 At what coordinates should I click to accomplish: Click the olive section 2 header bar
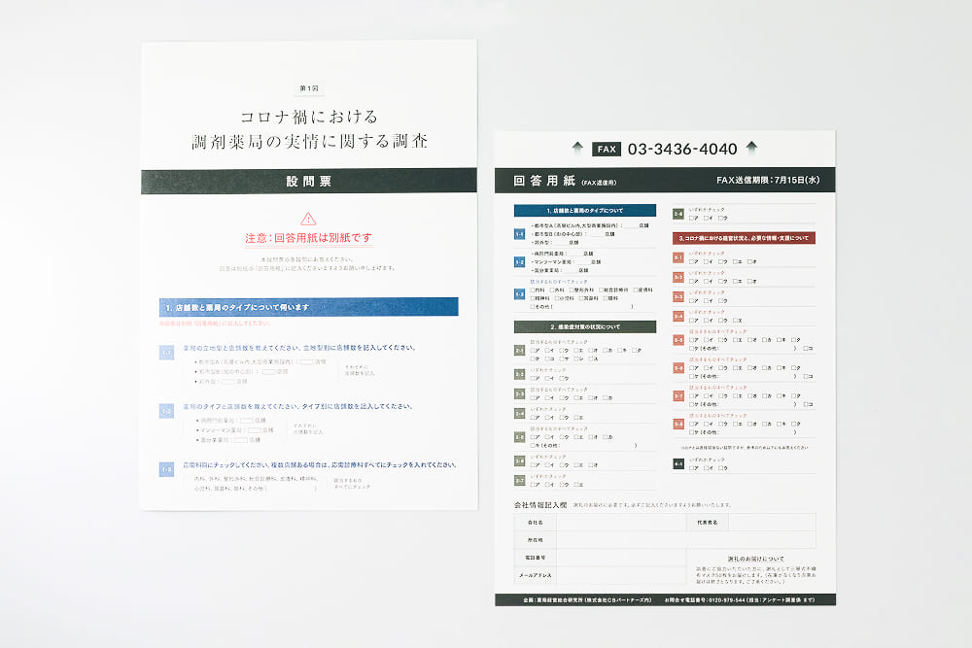pos(584,327)
